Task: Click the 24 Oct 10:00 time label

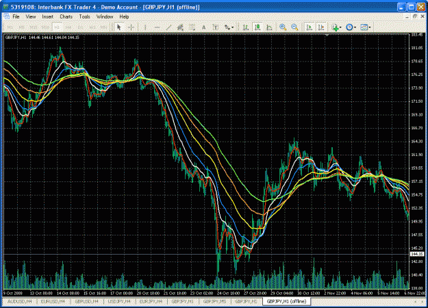Action: (227, 293)
